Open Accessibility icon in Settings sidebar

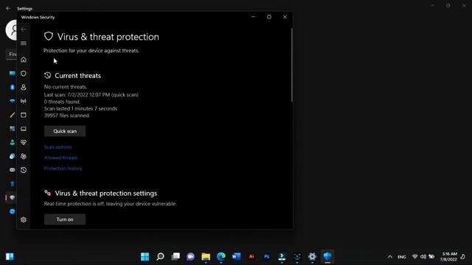12,183
